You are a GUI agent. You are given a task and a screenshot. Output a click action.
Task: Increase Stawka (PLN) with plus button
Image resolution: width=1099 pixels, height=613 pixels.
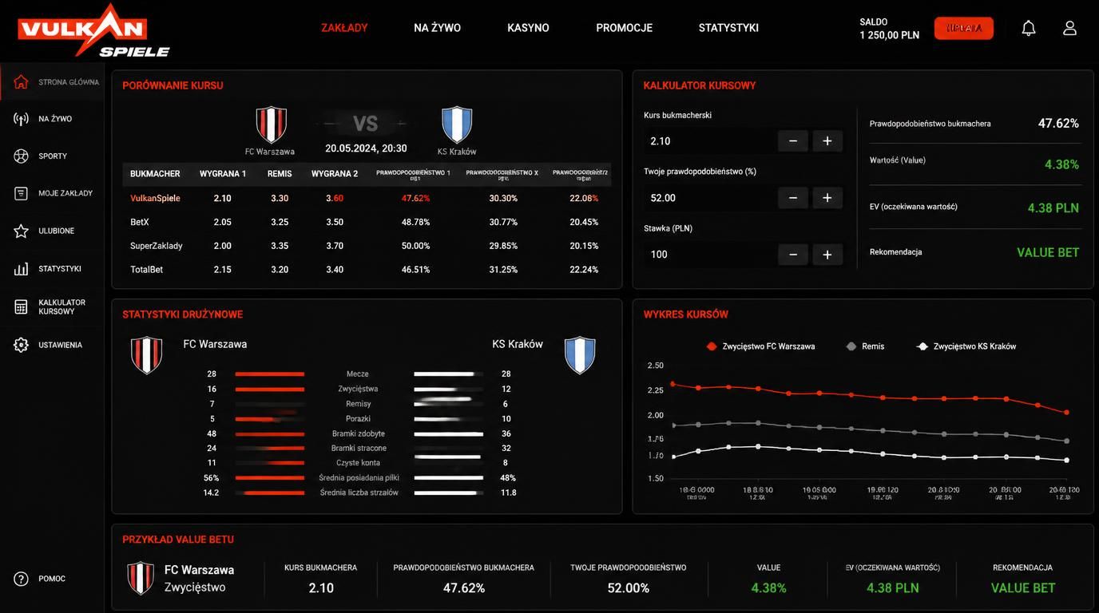click(827, 255)
